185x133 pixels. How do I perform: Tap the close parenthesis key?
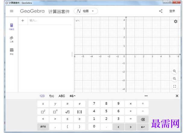coord(80,127)
